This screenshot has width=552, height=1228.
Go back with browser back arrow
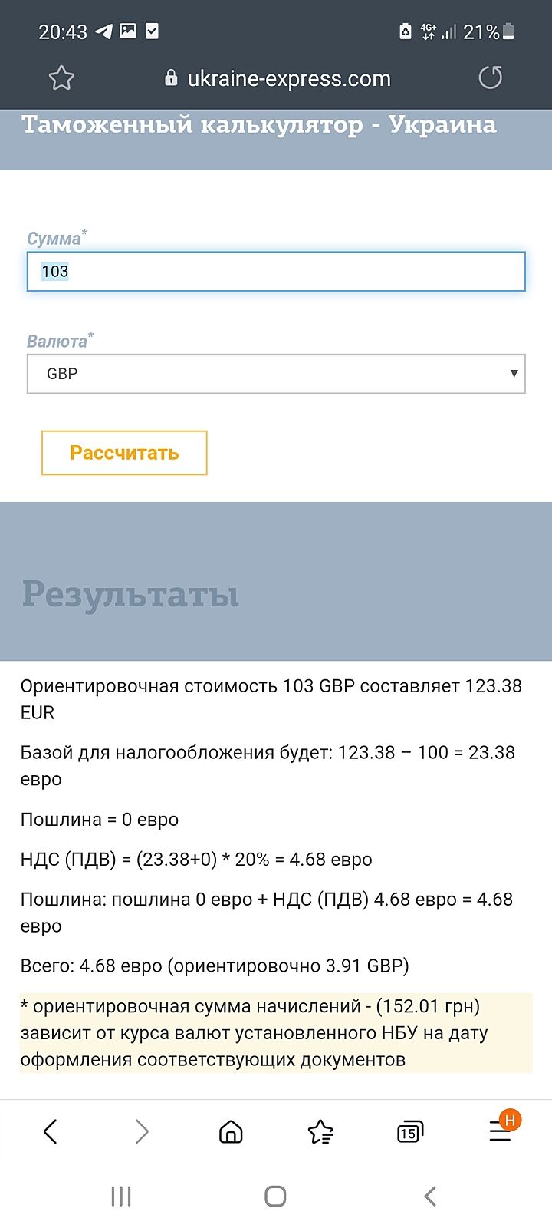click(x=51, y=1131)
